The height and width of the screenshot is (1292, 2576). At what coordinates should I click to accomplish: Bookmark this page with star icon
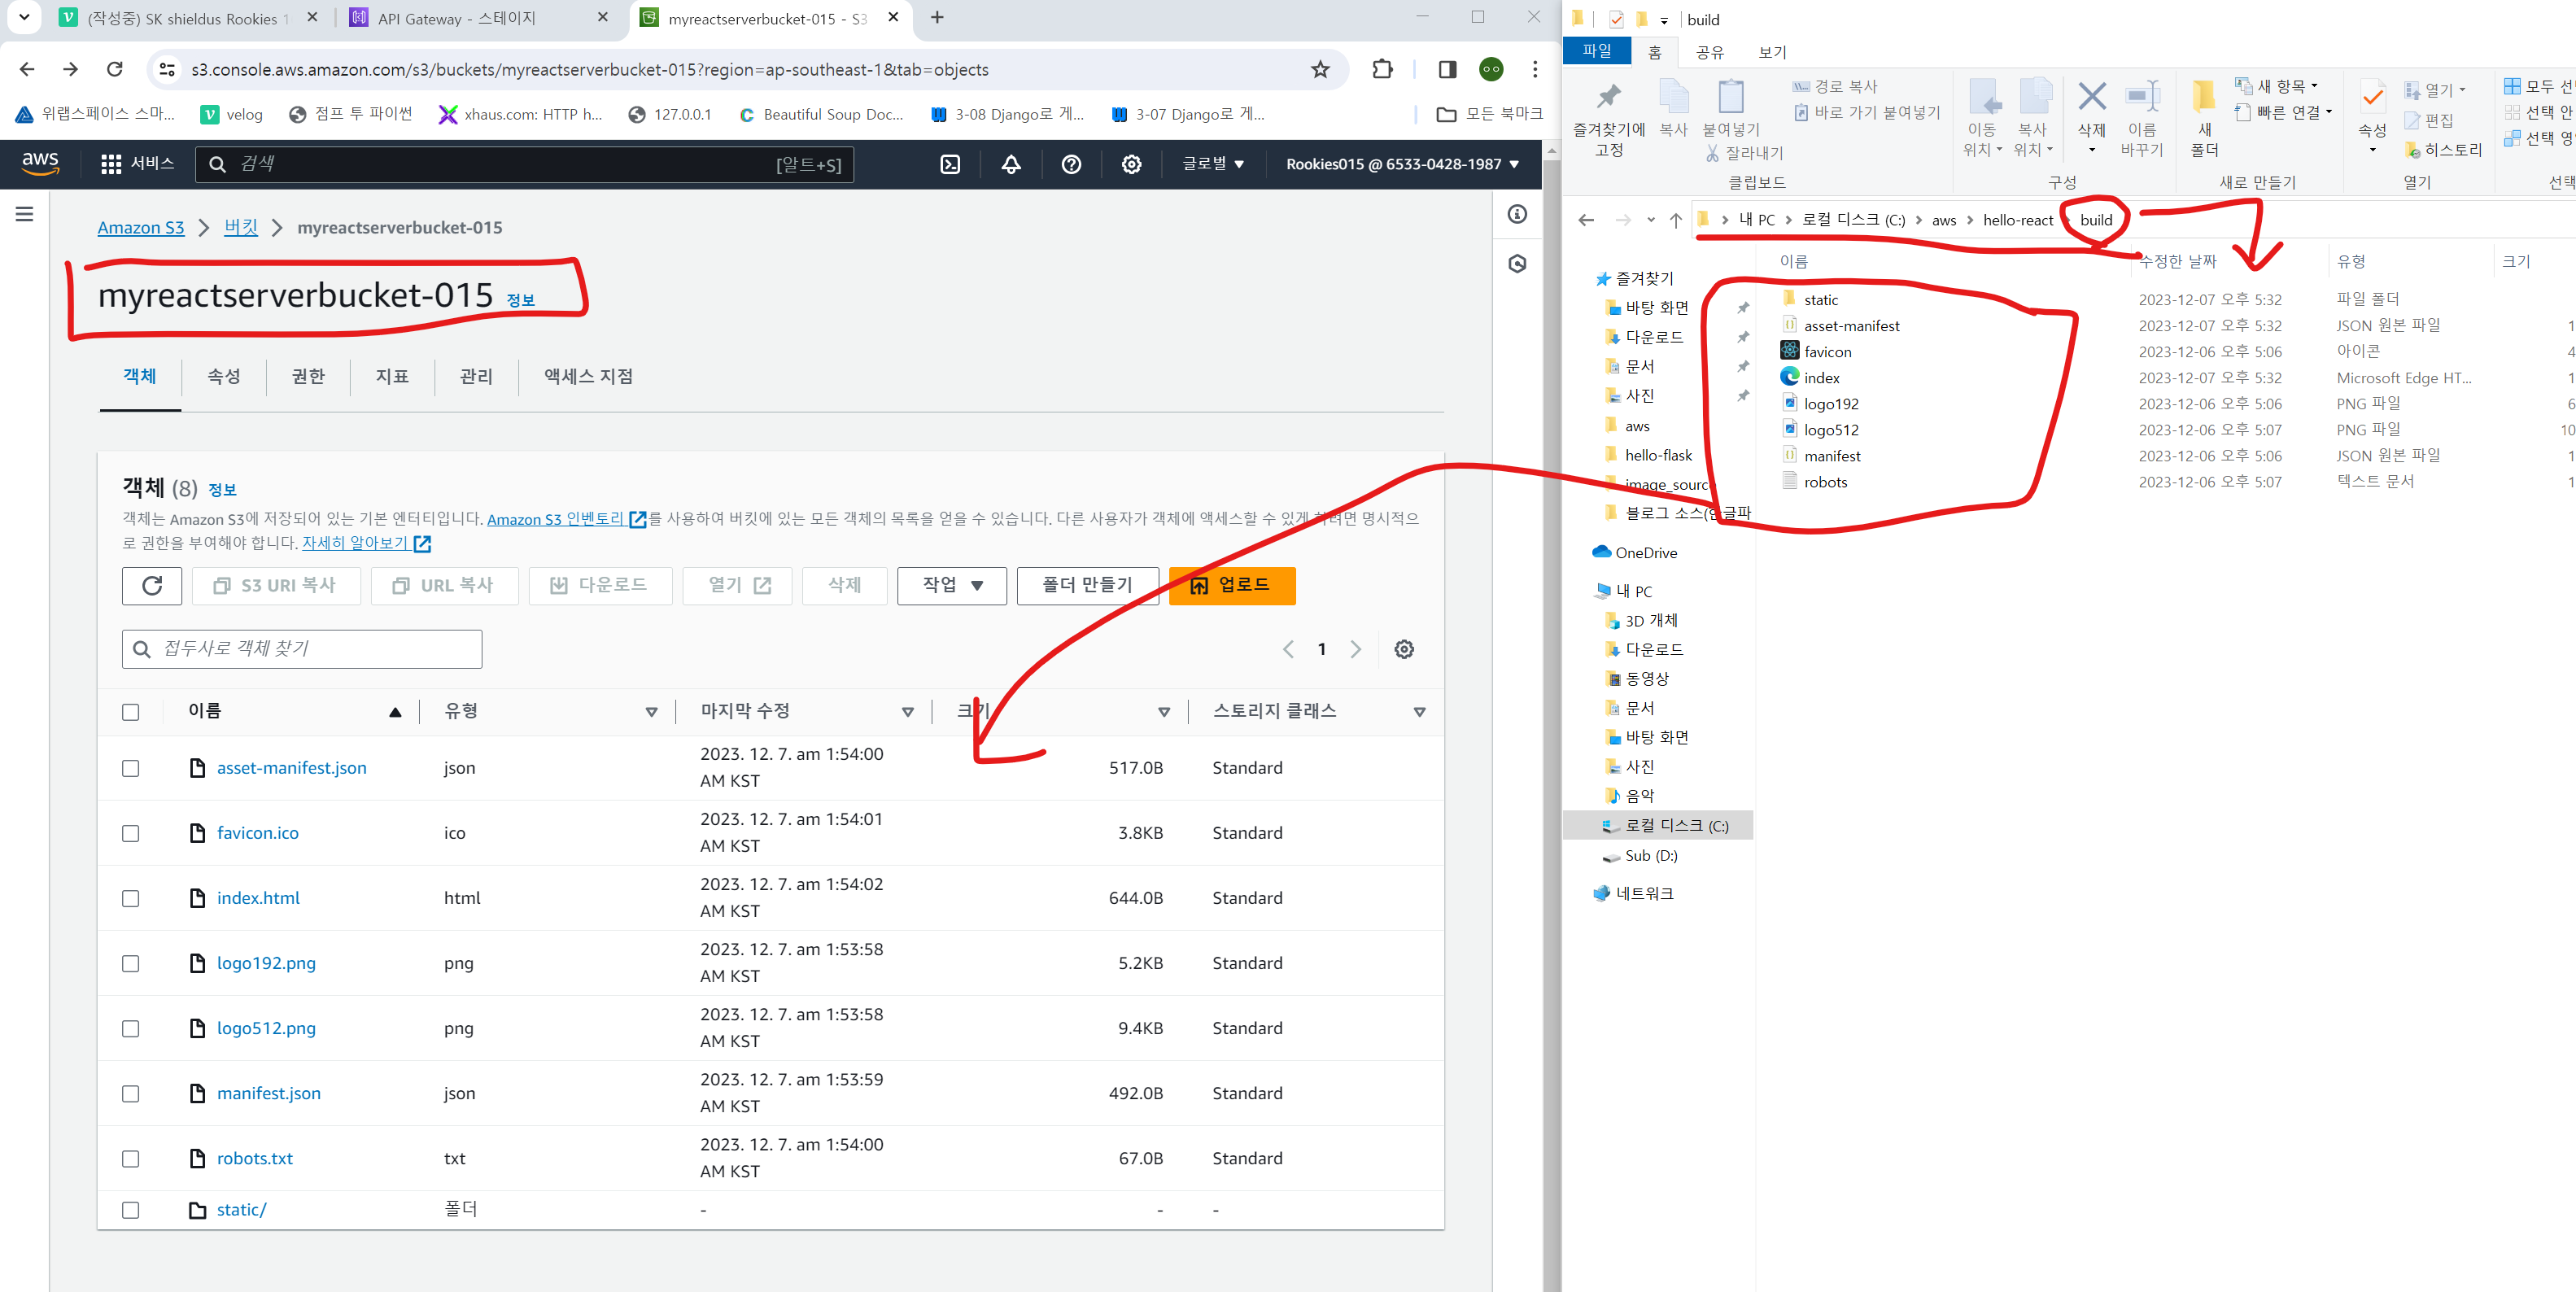[x=1320, y=69]
